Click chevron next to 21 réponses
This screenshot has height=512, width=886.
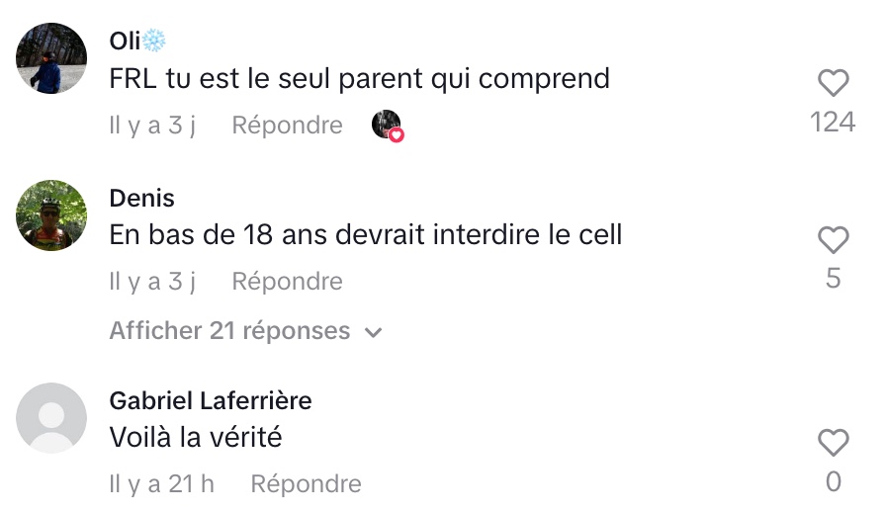pyautogui.click(x=374, y=332)
